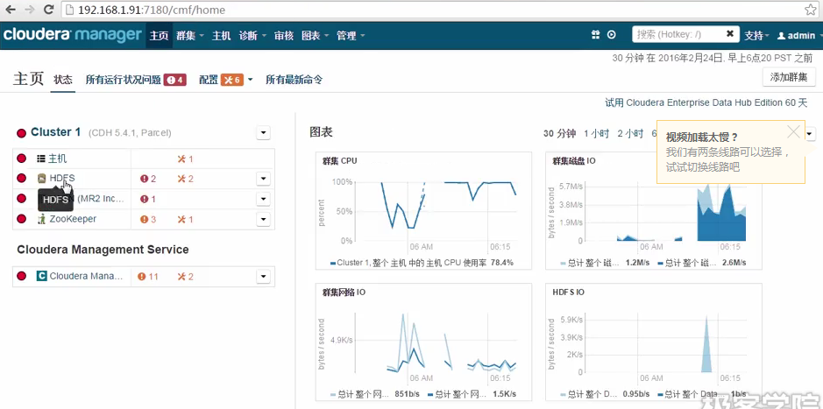The width and height of the screenshot is (823, 409).
Task: Click HDFS red health status dot
Action: coord(22,179)
